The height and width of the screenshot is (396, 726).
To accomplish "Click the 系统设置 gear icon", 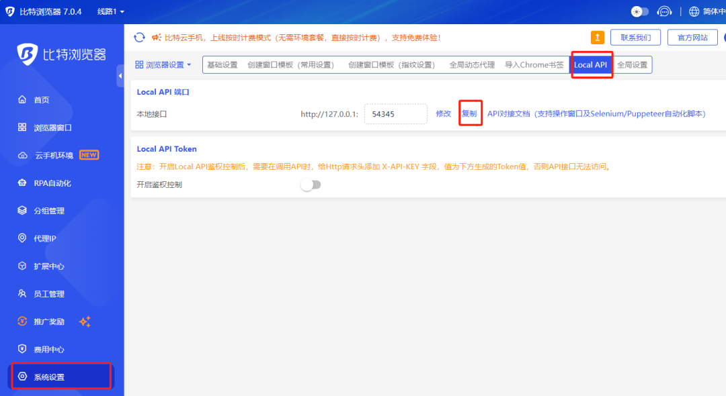I will pos(22,377).
